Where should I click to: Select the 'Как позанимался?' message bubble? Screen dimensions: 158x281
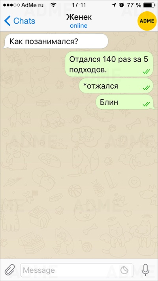coord(56,41)
